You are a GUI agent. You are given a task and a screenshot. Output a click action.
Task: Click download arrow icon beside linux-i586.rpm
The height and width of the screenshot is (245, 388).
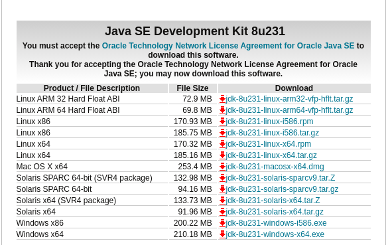(222, 122)
